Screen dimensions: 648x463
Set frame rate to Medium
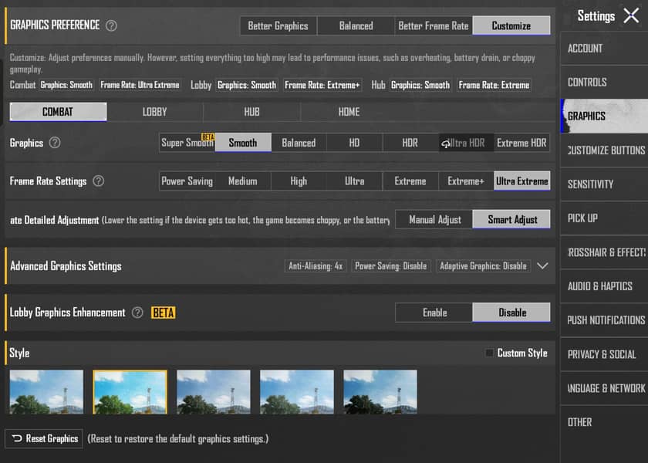point(243,181)
